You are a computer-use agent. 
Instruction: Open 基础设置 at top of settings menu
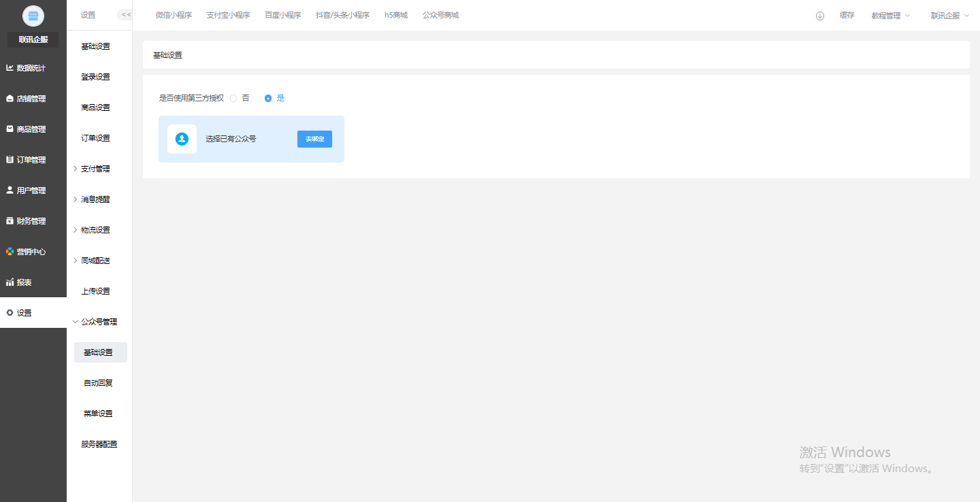[95, 46]
